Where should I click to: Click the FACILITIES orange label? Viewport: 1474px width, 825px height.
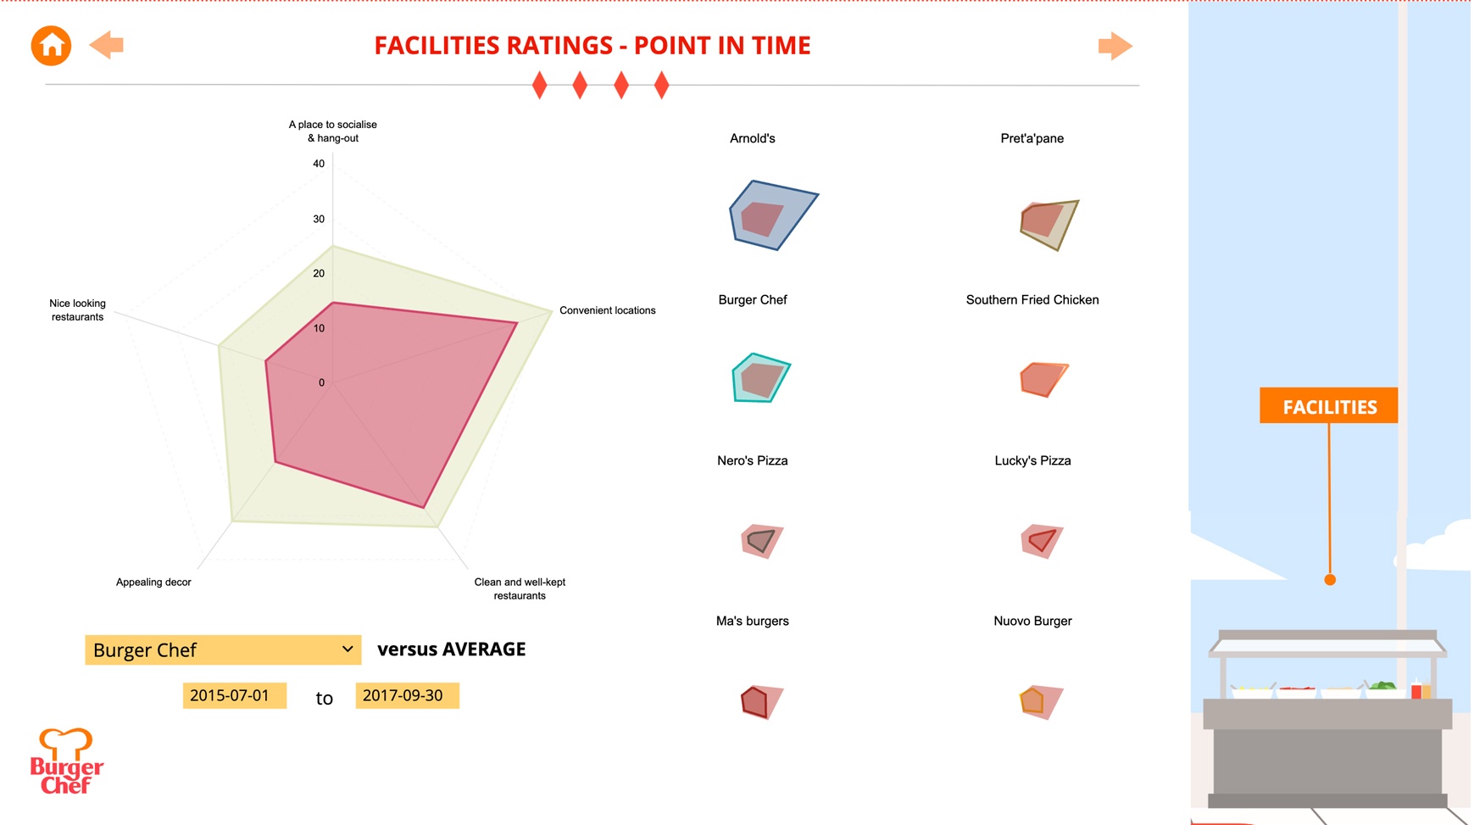click(1328, 406)
